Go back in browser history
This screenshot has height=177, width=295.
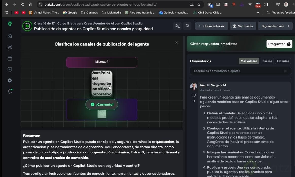tap(7, 4)
